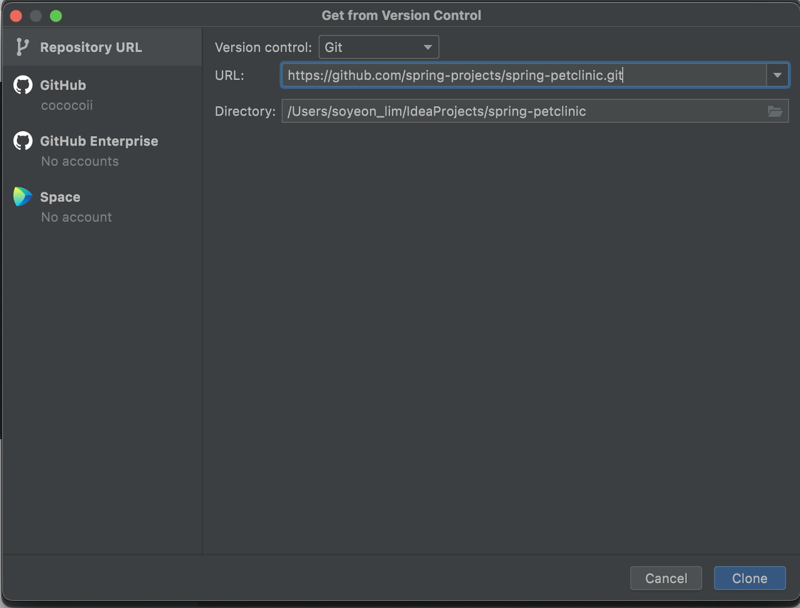Click the cocococii account name
The width and height of the screenshot is (800, 608).
(67, 105)
